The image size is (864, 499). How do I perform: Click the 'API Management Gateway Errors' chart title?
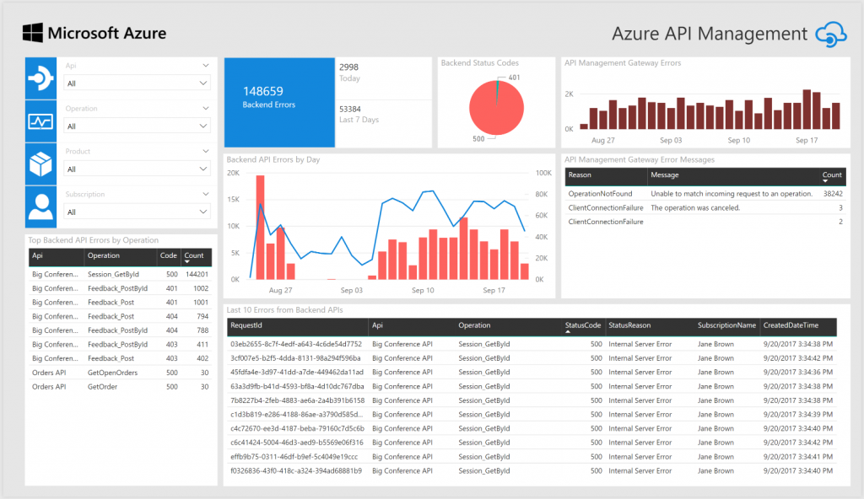(x=623, y=63)
